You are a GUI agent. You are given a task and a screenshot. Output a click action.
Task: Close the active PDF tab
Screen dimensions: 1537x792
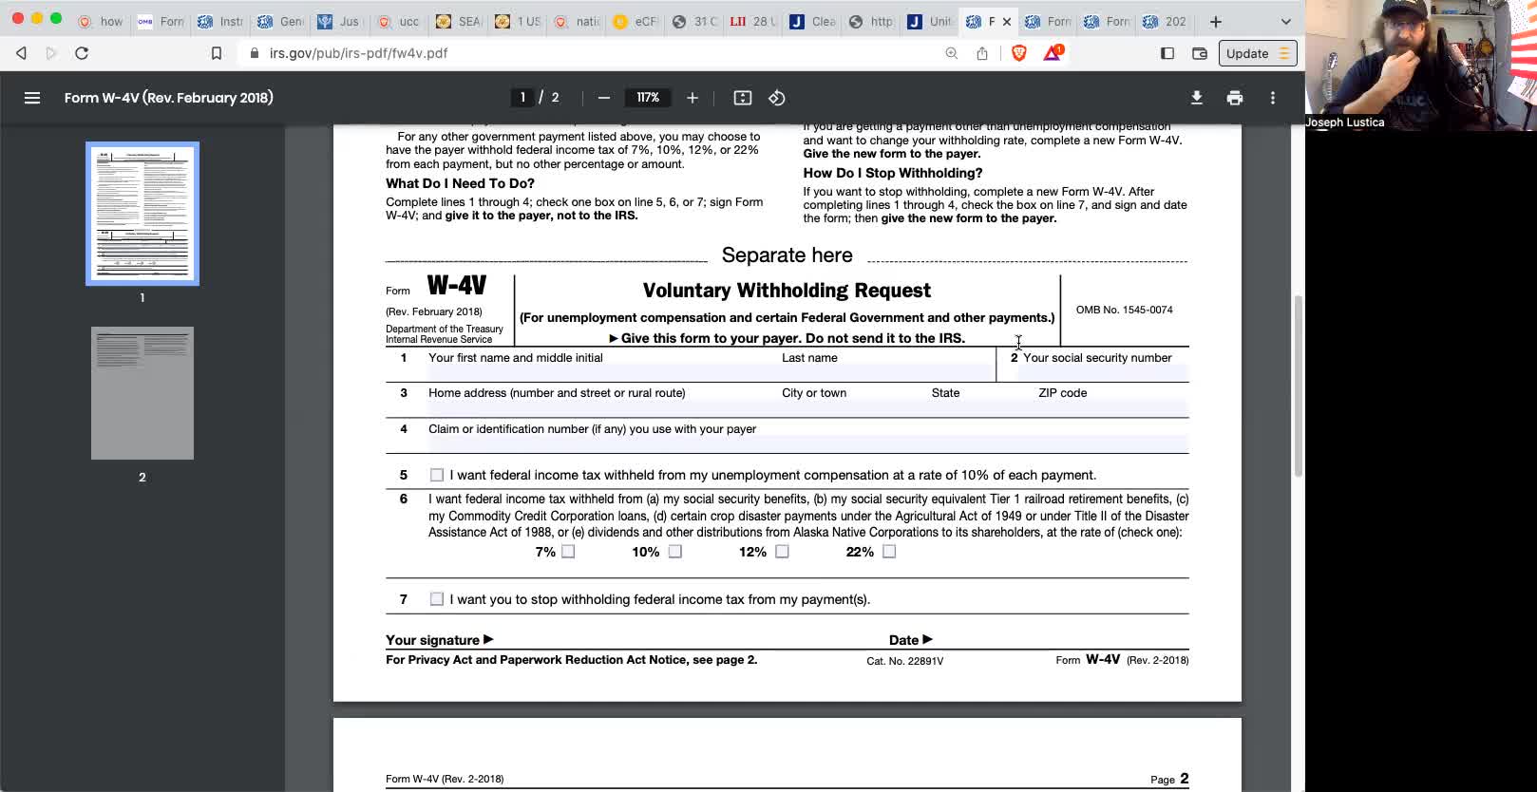(x=1007, y=21)
